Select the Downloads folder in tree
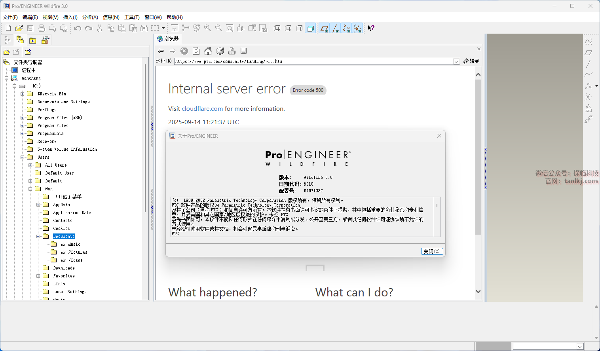Image resolution: width=600 pixels, height=351 pixels. pyautogui.click(x=64, y=268)
